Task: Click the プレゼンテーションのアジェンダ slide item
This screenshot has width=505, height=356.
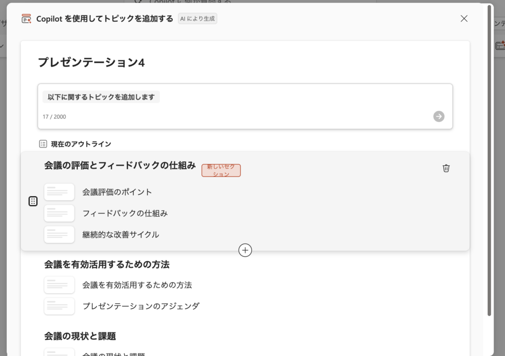Action: pos(141,306)
